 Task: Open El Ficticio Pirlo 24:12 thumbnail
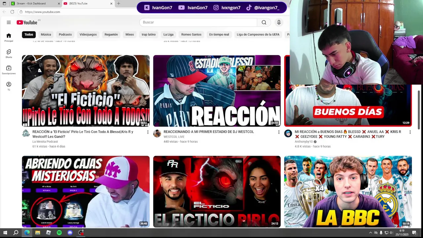217,192
